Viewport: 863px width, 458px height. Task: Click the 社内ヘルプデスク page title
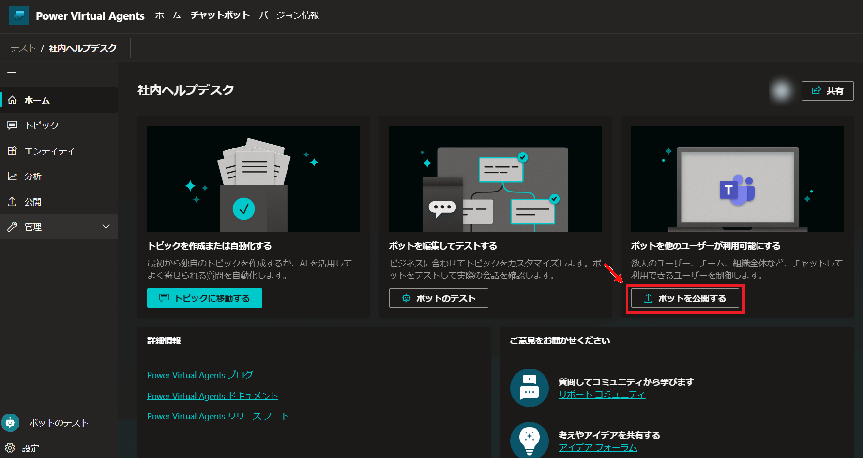[186, 90]
